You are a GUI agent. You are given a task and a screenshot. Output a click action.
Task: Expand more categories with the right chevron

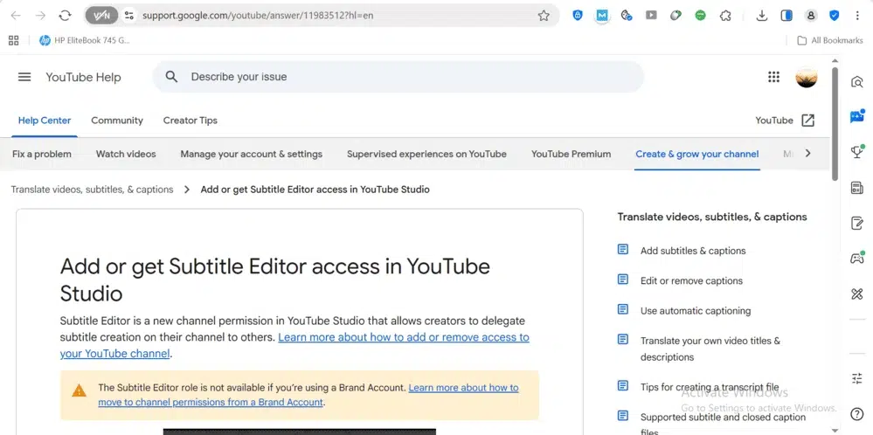pyautogui.click(x=807, y=154)
